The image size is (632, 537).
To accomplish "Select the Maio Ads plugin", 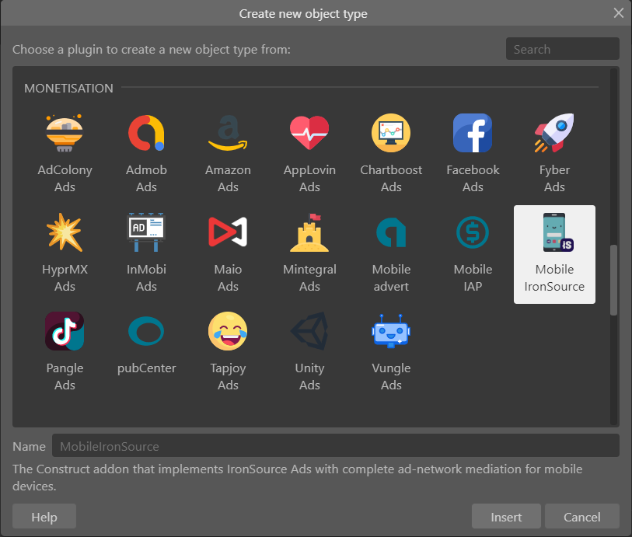I will click(228, 253).
